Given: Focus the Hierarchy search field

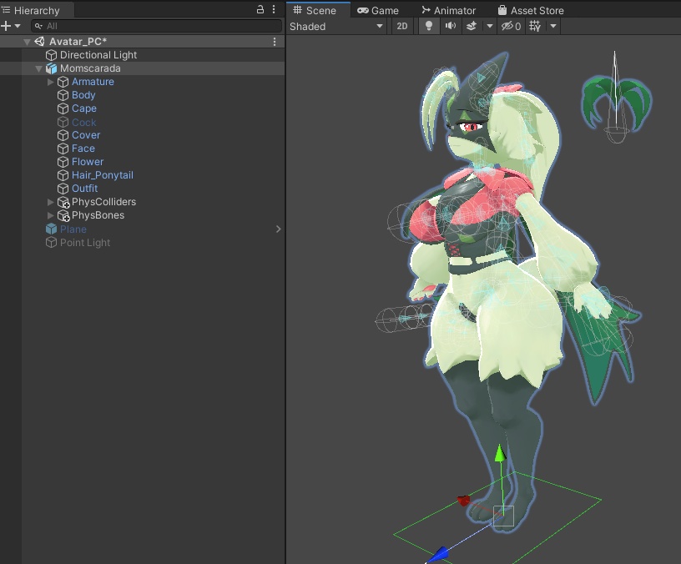Looking at the screenshot, I should pos(156,26).
